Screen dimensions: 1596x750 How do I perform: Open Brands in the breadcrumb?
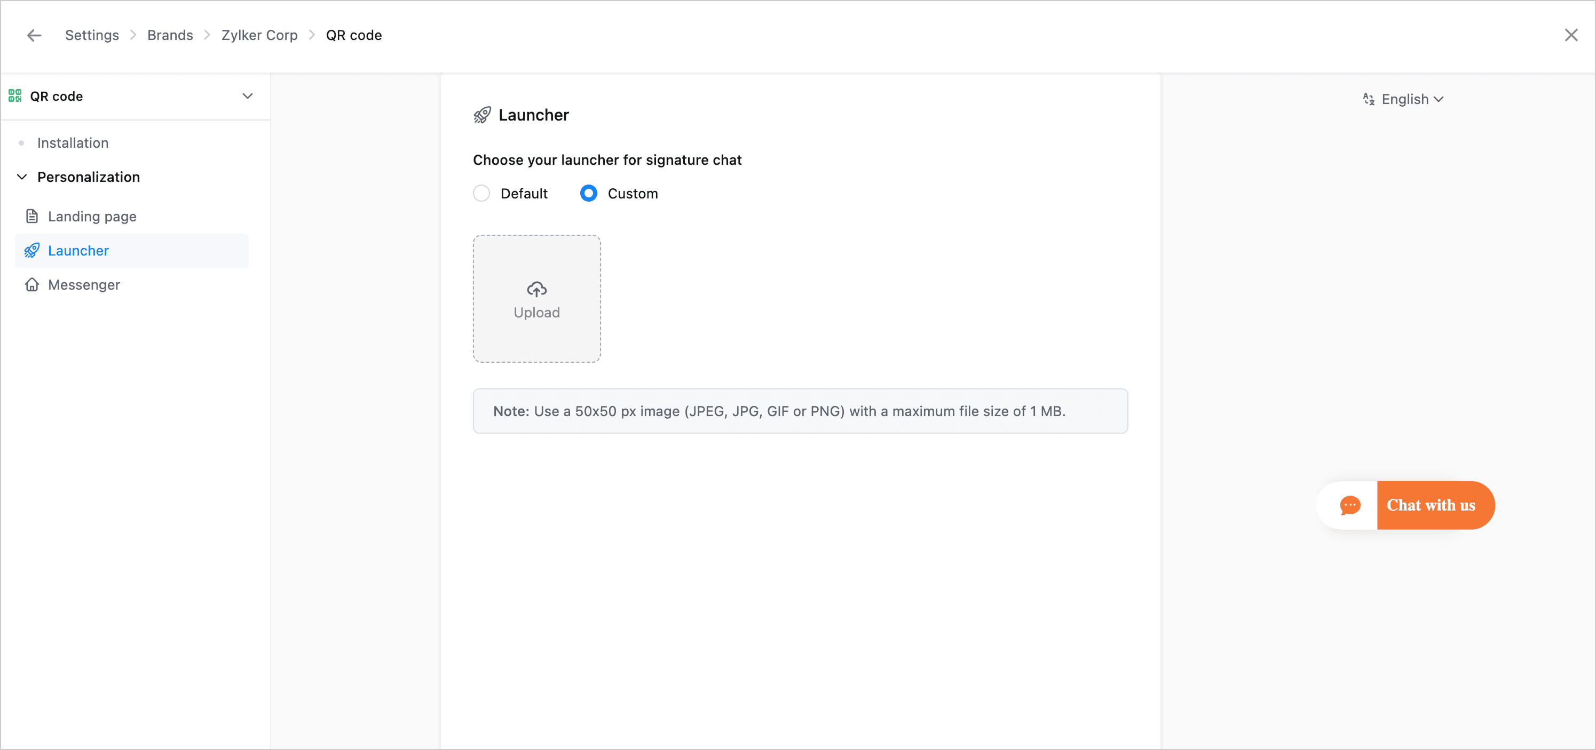(170, 35)
